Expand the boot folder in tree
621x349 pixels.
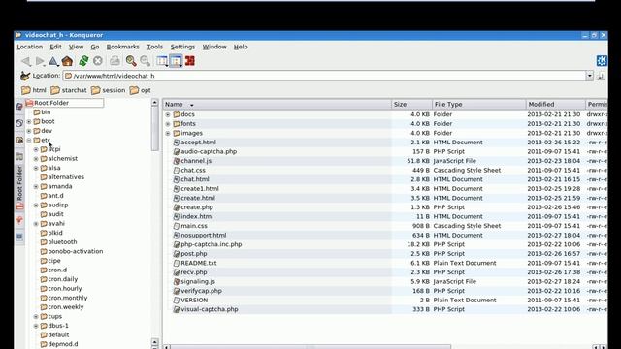click(x=29, y=121)
